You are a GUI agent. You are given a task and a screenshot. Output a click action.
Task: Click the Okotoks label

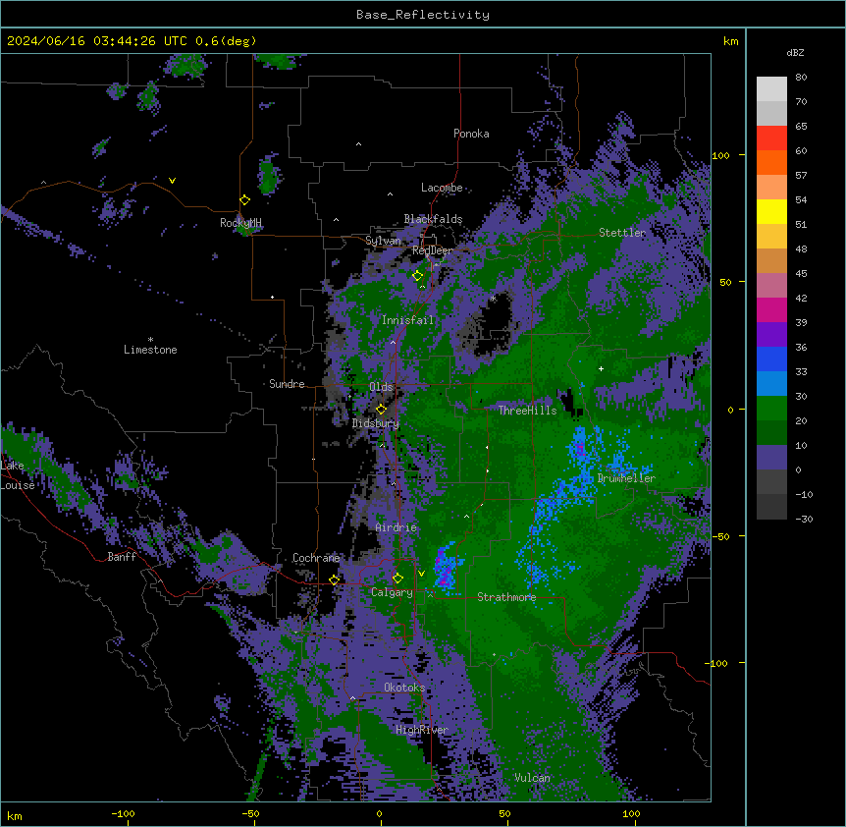coord(404,688)
